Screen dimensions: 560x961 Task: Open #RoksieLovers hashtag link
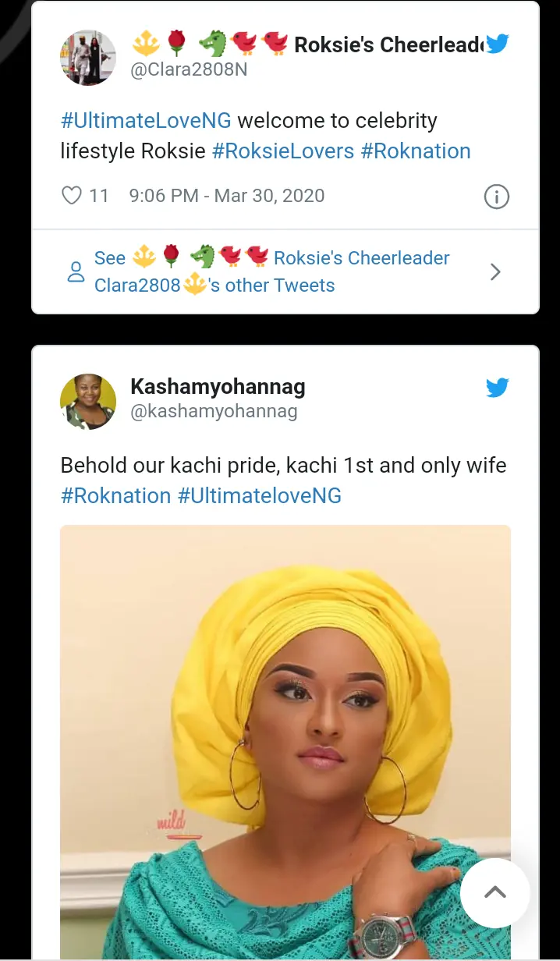click(283, 151)
